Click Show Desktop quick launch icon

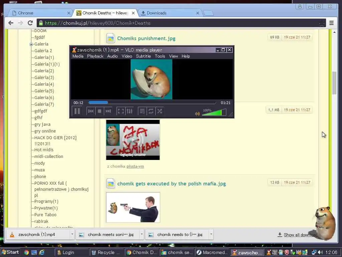click(34, 252)
